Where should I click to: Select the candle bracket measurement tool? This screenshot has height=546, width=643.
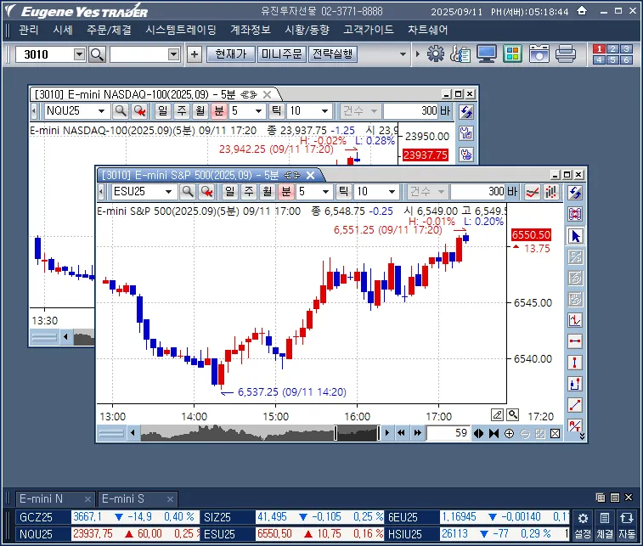click(575, 384)
